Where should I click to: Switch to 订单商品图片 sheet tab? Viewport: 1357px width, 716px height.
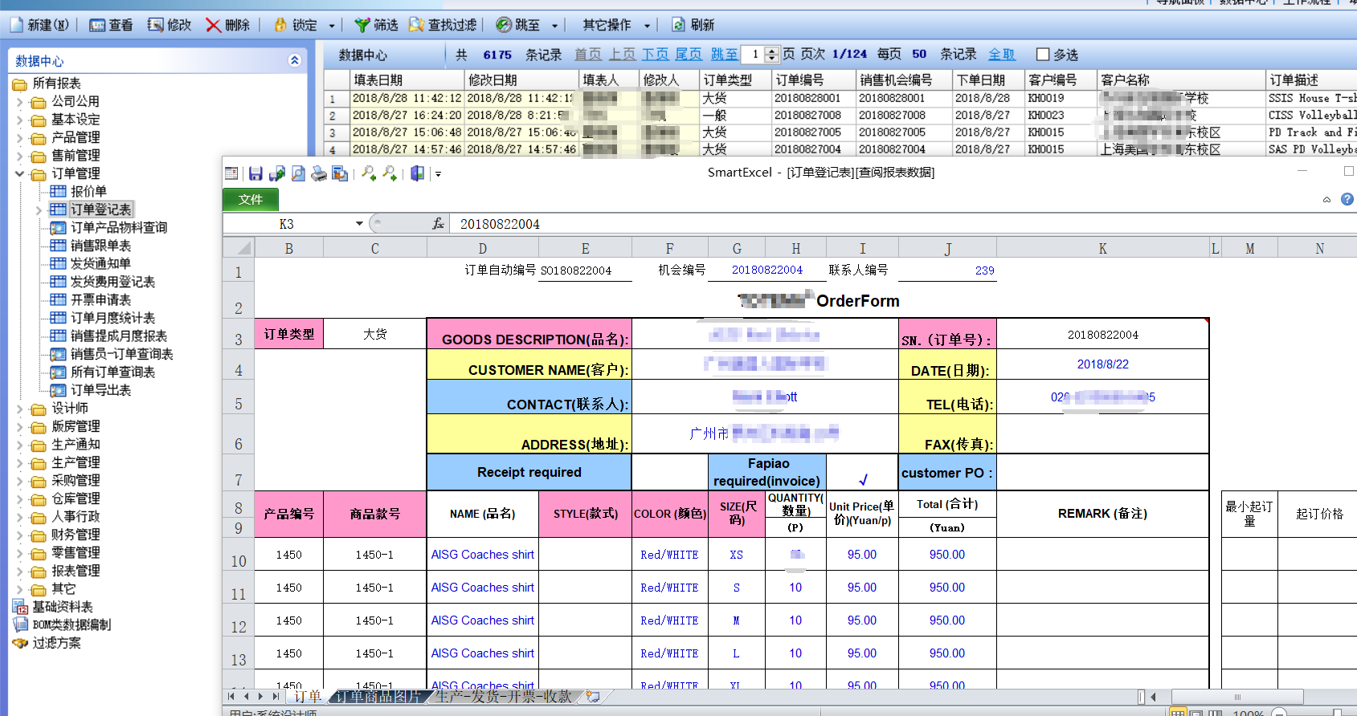(x=378, y=696)
